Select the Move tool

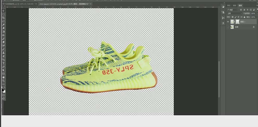coord(3,10)
